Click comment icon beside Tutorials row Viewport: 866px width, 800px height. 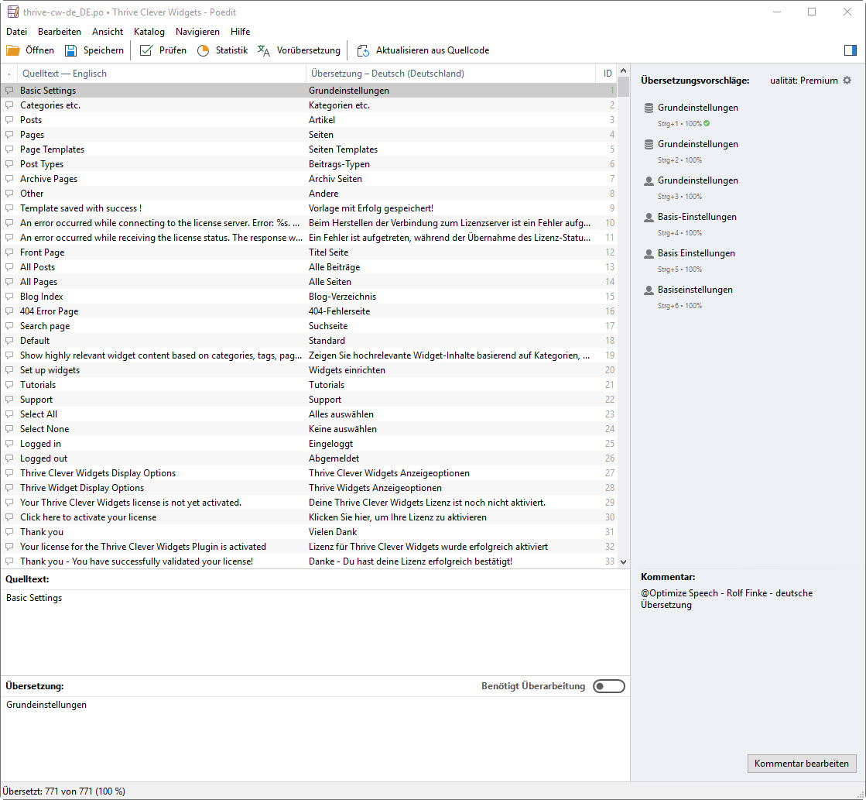point(9,384)
